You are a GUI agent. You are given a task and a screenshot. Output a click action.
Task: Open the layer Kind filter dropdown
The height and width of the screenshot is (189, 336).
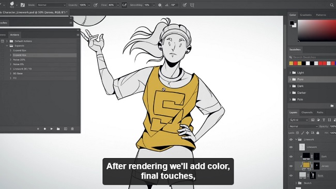(x=298, y=120)
